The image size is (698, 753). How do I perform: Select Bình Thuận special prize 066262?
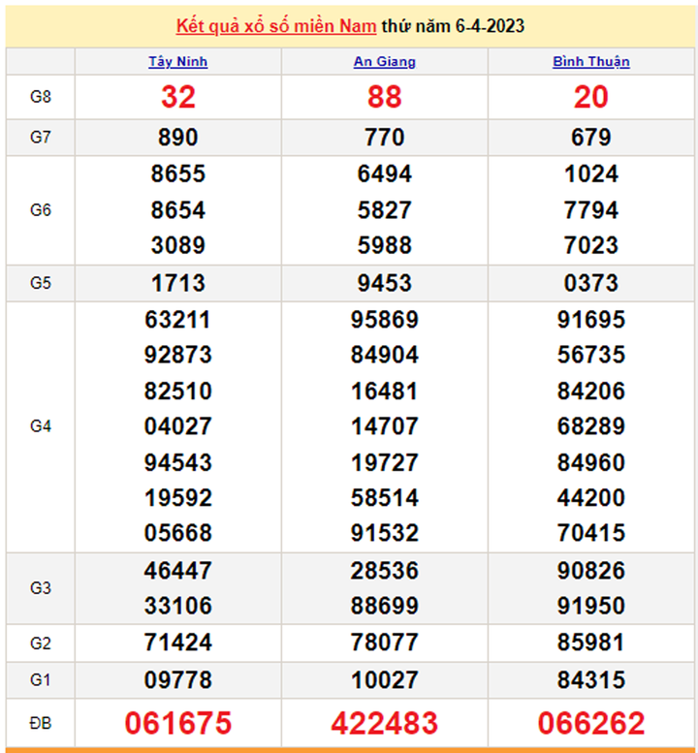point(590,723)
